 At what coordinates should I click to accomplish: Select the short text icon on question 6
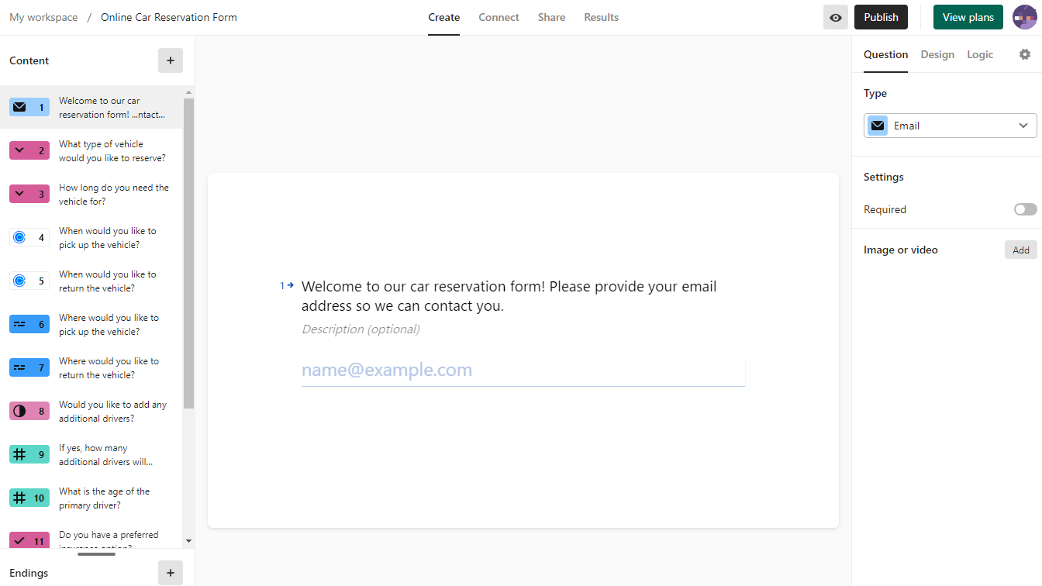pos(20,324)
